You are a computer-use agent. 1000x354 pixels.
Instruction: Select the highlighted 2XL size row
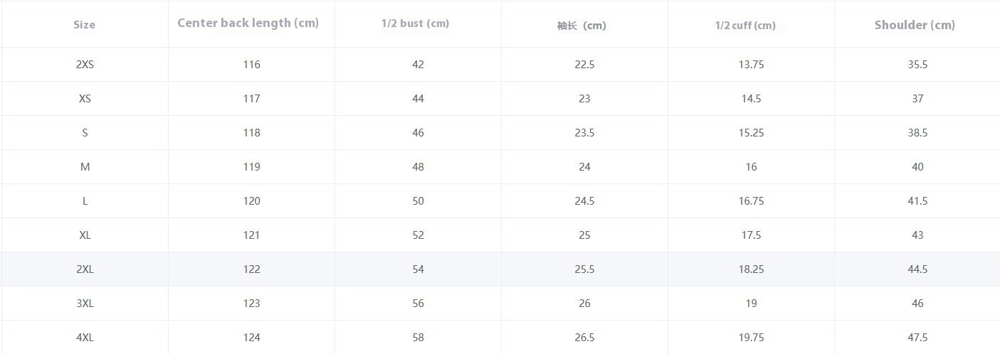pyautogui.click(x=500, y=269)
